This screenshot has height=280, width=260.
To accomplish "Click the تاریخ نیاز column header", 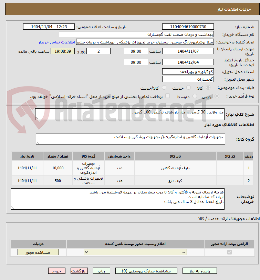I will tap(27, 156).
